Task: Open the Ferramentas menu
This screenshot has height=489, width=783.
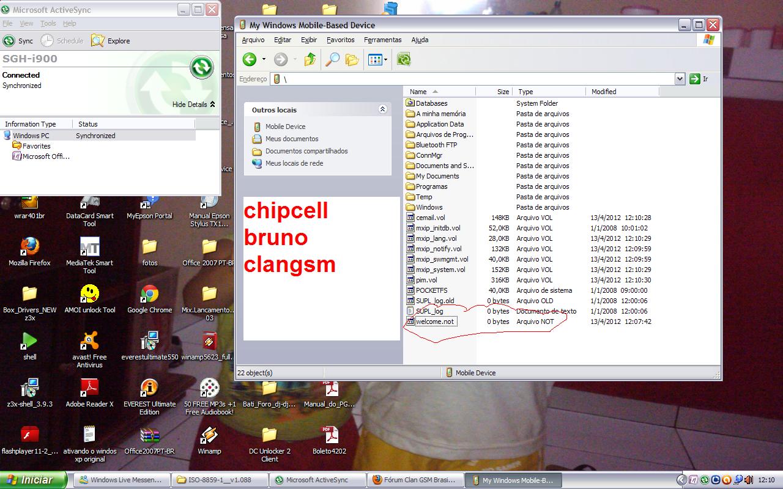Action: pos(383,40)
